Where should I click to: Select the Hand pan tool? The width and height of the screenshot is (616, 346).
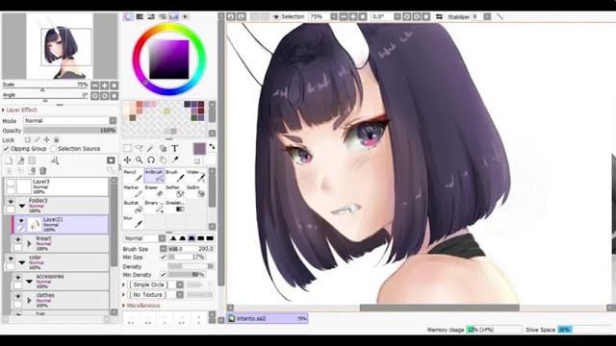pos(163,161)
